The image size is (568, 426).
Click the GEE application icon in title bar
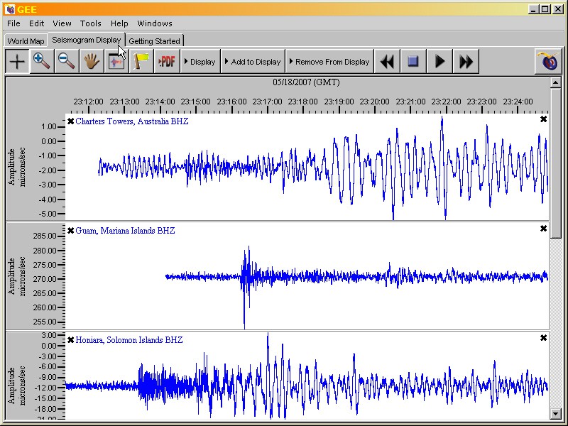[x=10, y=9]
